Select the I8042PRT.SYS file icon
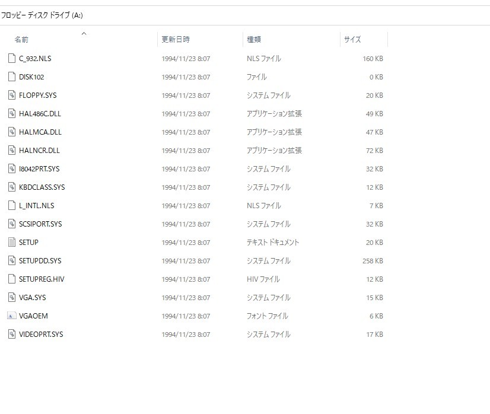This screenshot has height=414, width=490. (11, 168)
